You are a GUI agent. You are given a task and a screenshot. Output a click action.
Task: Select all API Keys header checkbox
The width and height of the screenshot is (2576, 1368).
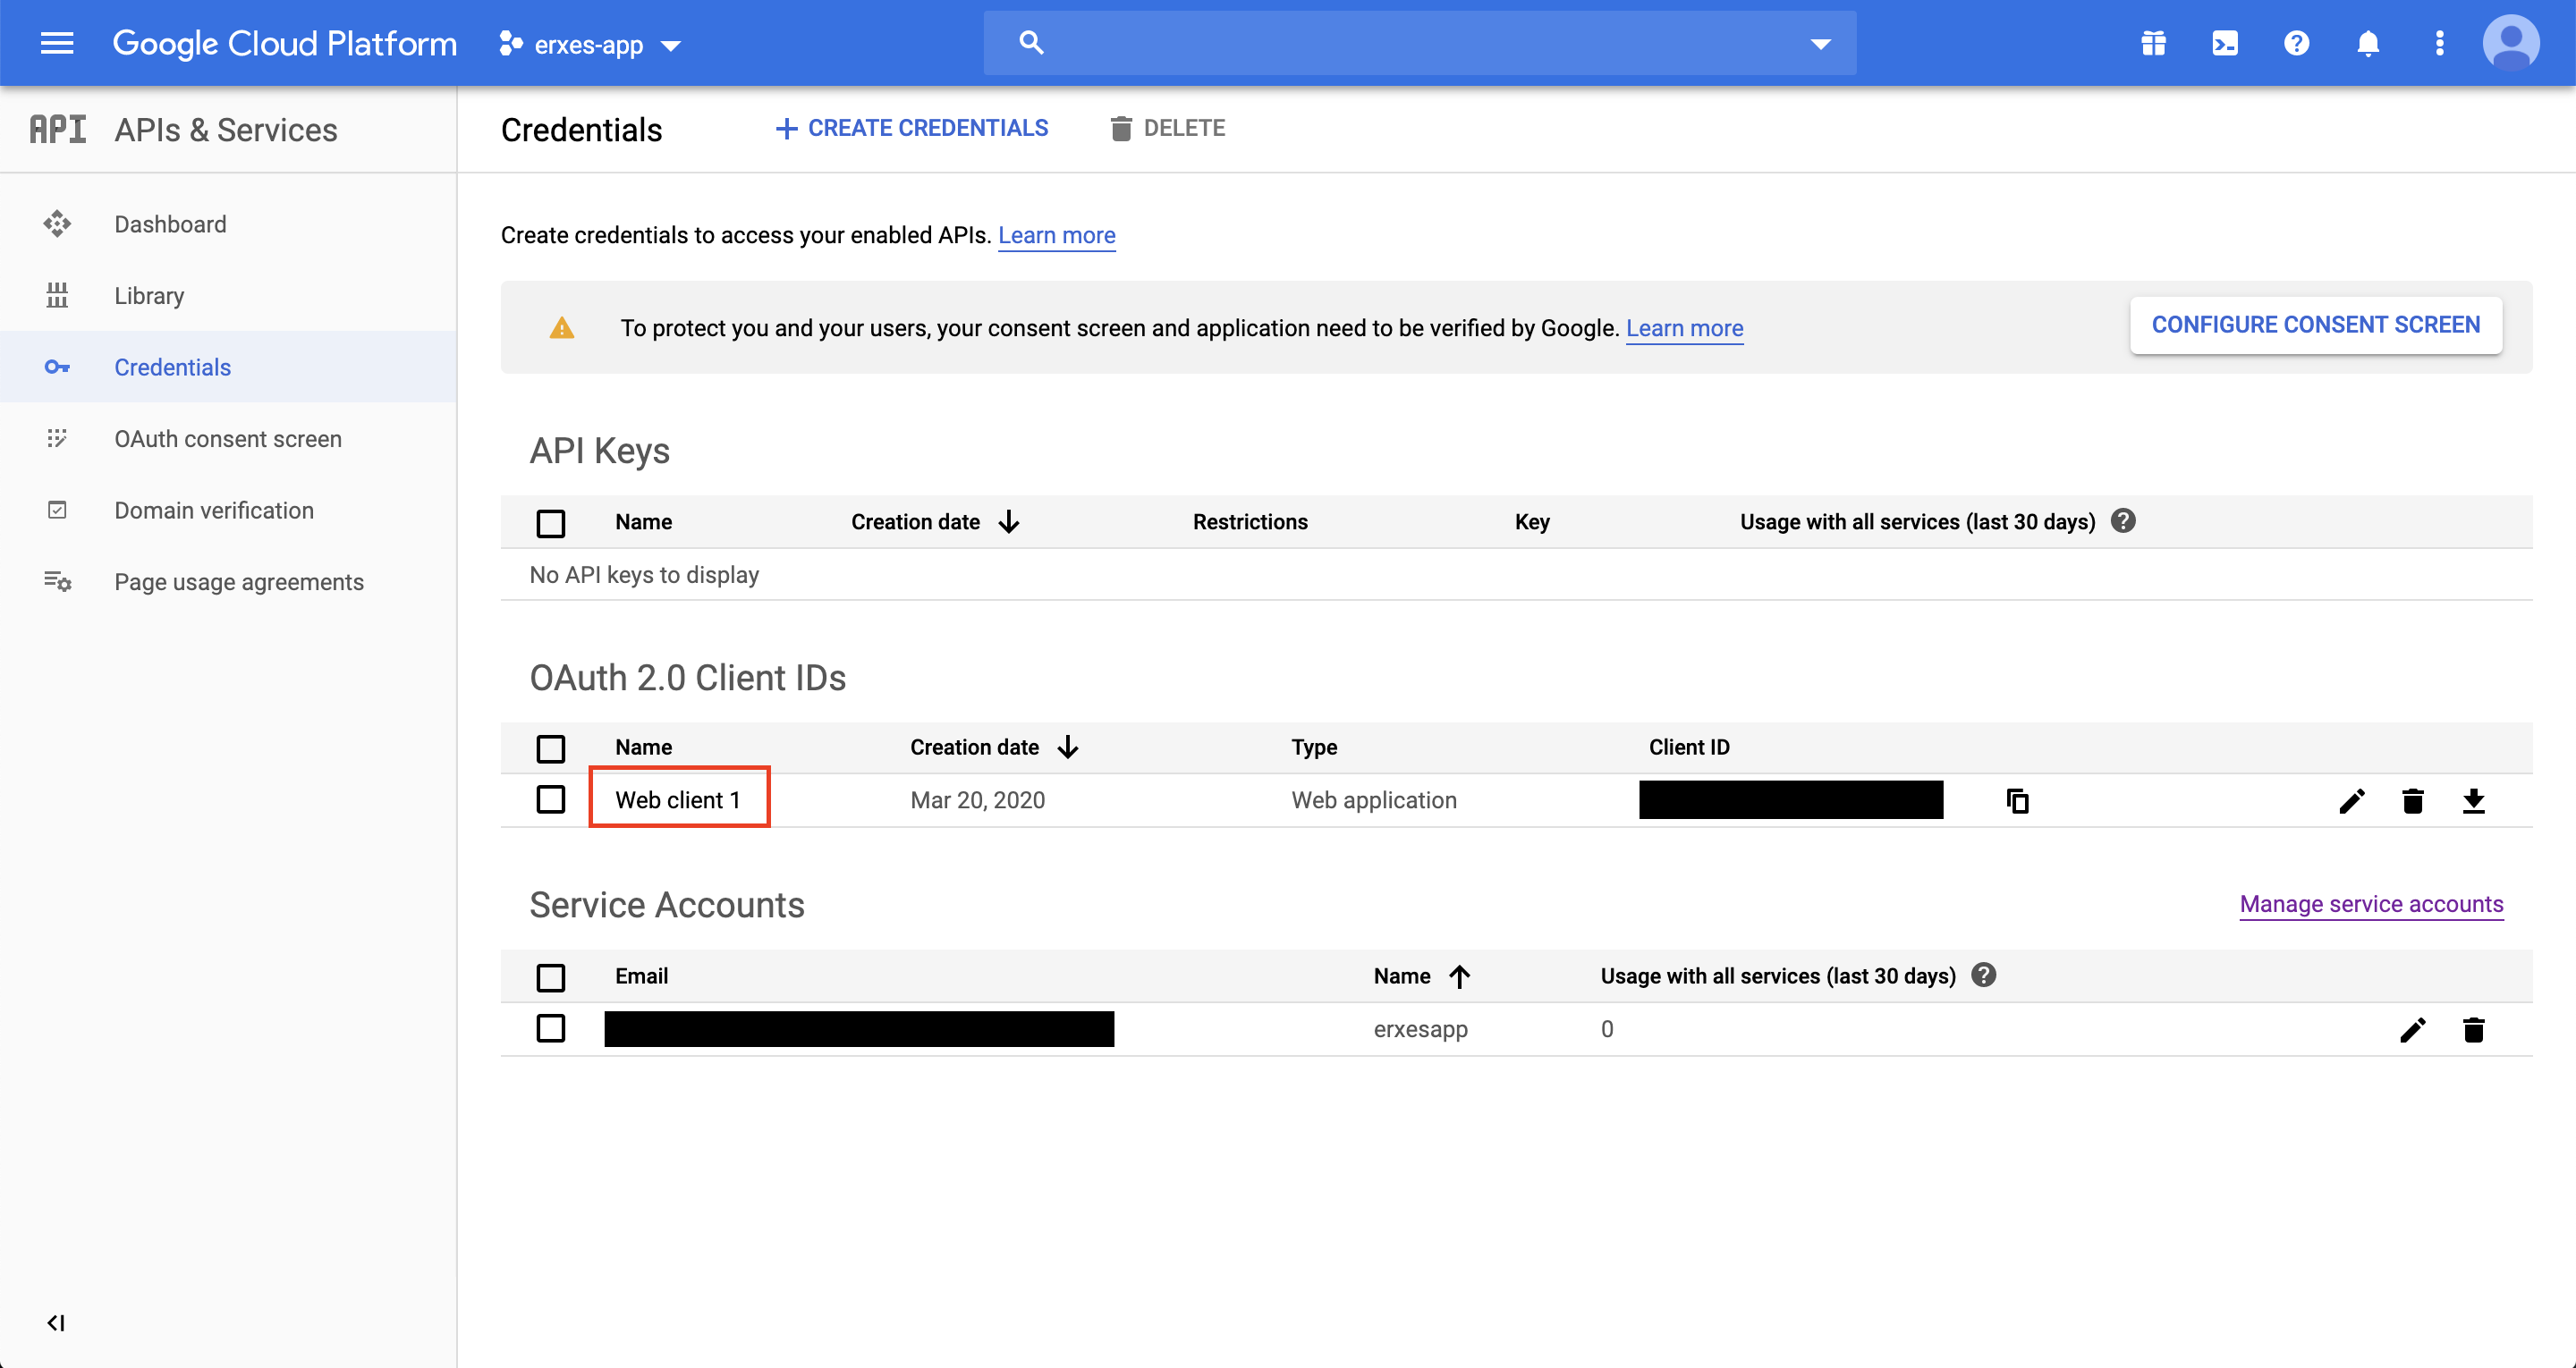tap(551, 523)
